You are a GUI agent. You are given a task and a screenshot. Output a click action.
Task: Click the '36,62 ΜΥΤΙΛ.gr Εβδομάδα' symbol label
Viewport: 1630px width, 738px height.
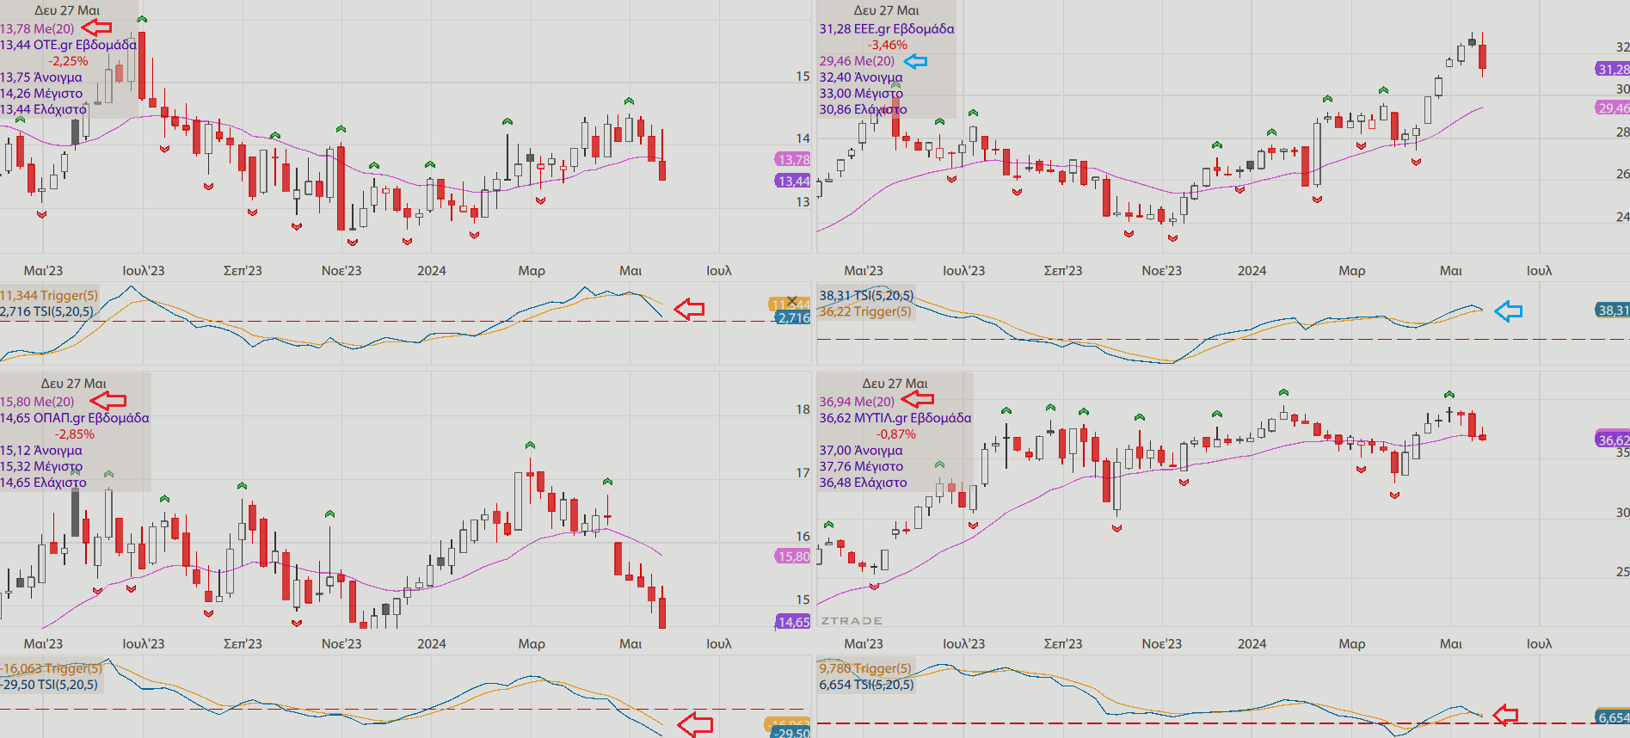[895, 418]
